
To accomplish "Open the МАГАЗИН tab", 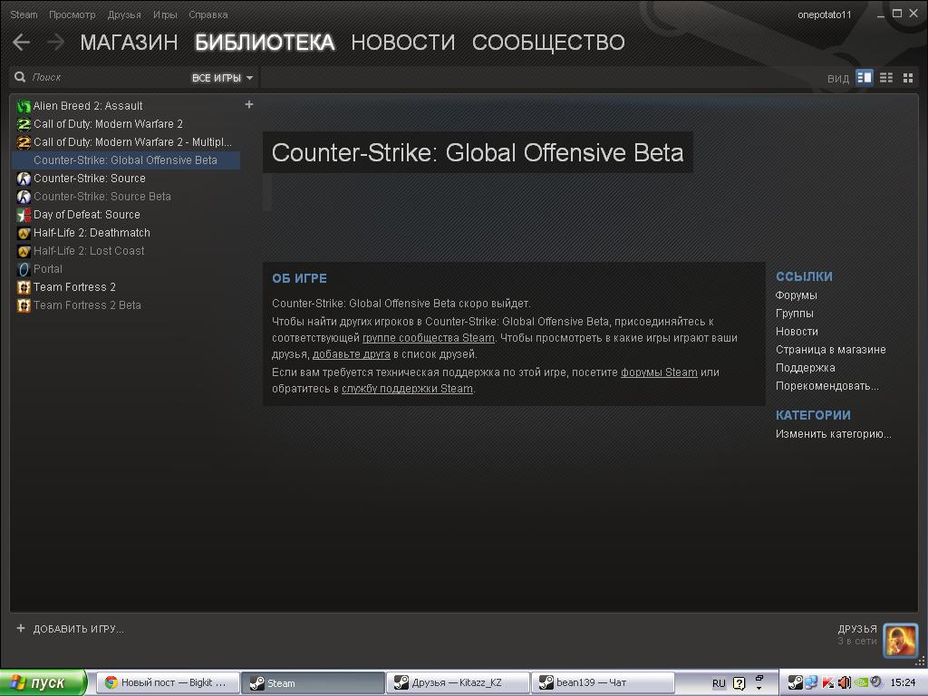I will [129, 42].
